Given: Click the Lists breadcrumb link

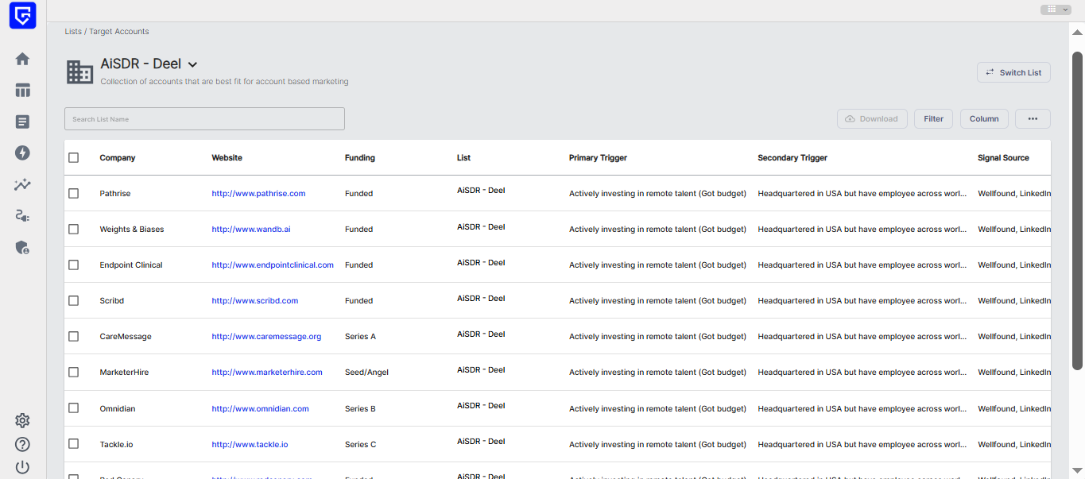Looking at the screenshot, I should click(x=73, y=32).
